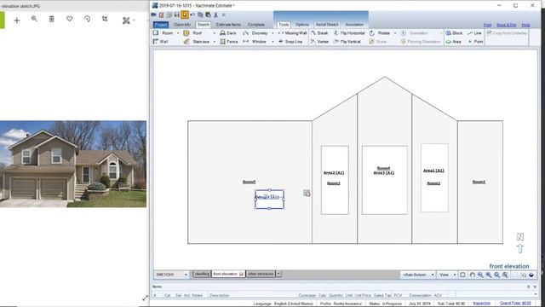
Task: Click the Rotate tool icon
Action: [372, 32]
